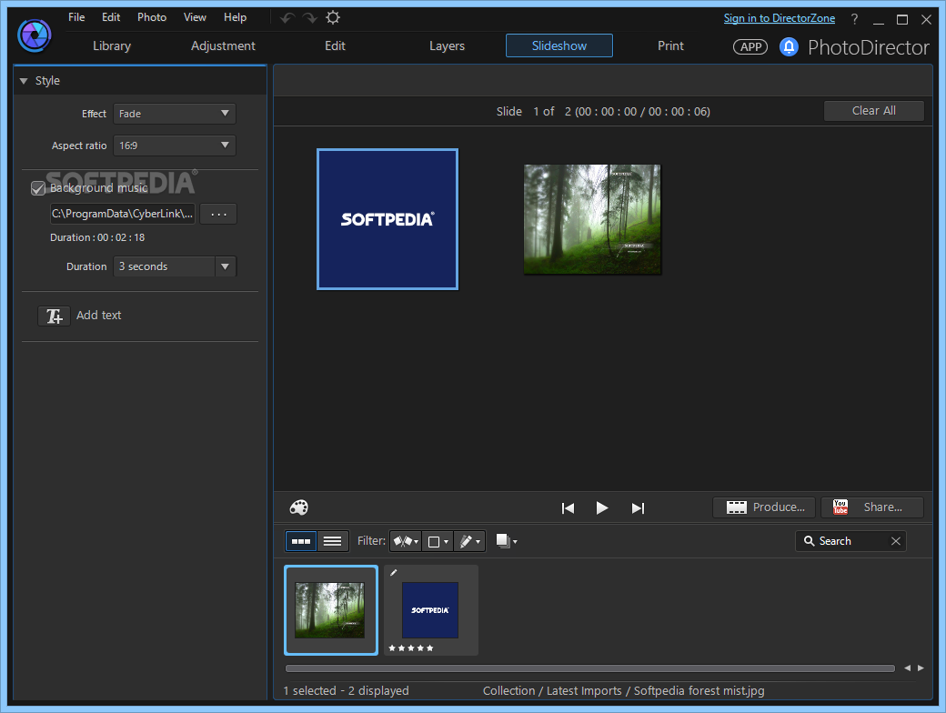Image resolution: width=946 pixels, height=713 pixels.
Task: Open the stack options dropdown
Action: (506, 541)
